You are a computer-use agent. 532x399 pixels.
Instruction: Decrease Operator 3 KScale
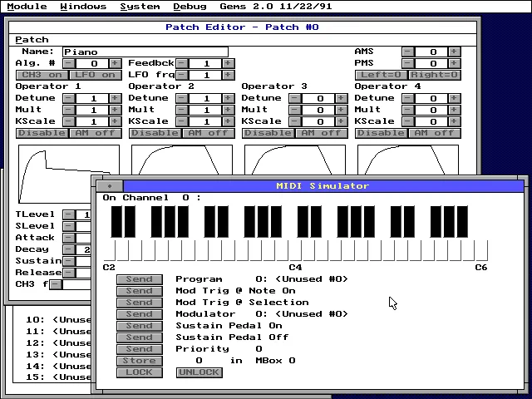click(x=295, y=121)
